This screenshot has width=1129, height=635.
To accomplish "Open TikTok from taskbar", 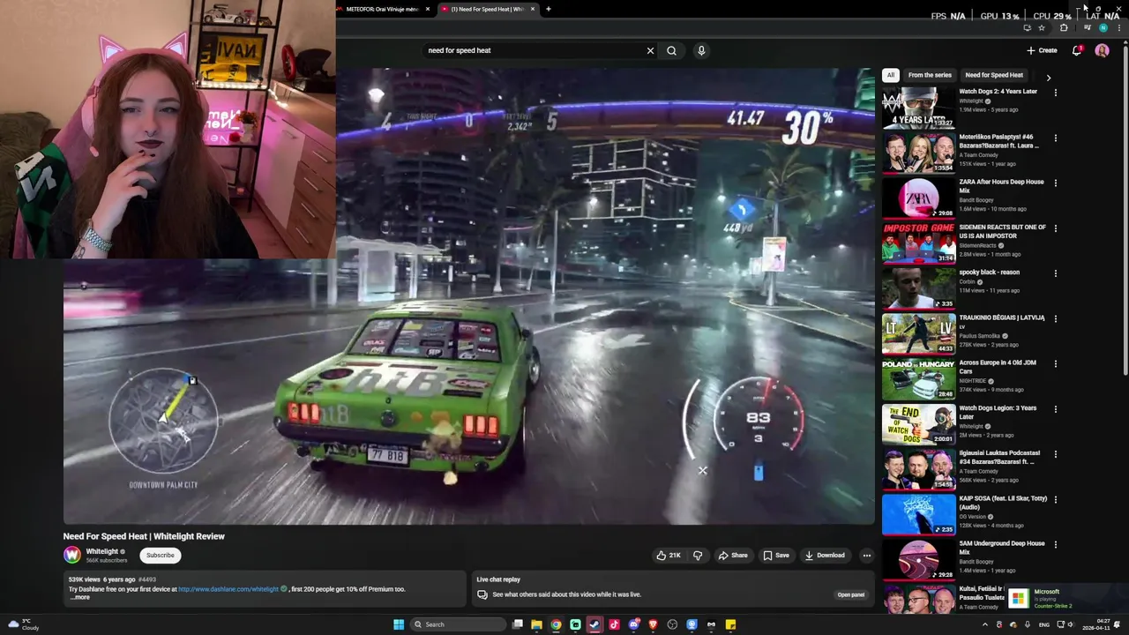I will [x=614, y=624].
